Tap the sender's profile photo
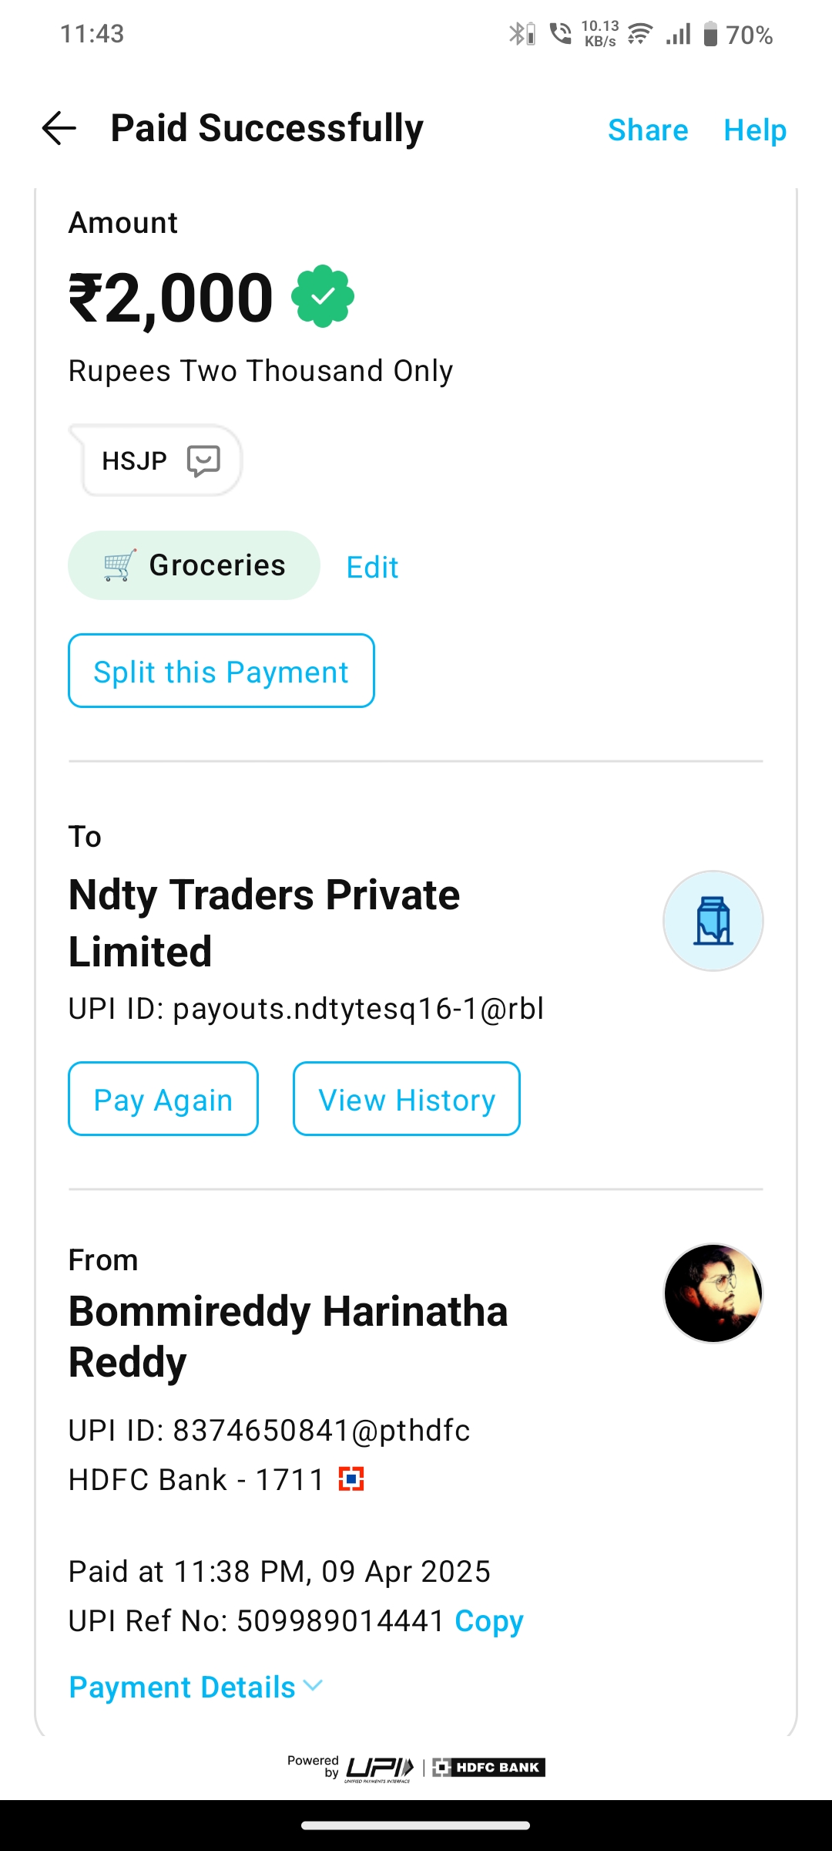This screenshot has width=832, height=1851. [x=713, y=1293]
